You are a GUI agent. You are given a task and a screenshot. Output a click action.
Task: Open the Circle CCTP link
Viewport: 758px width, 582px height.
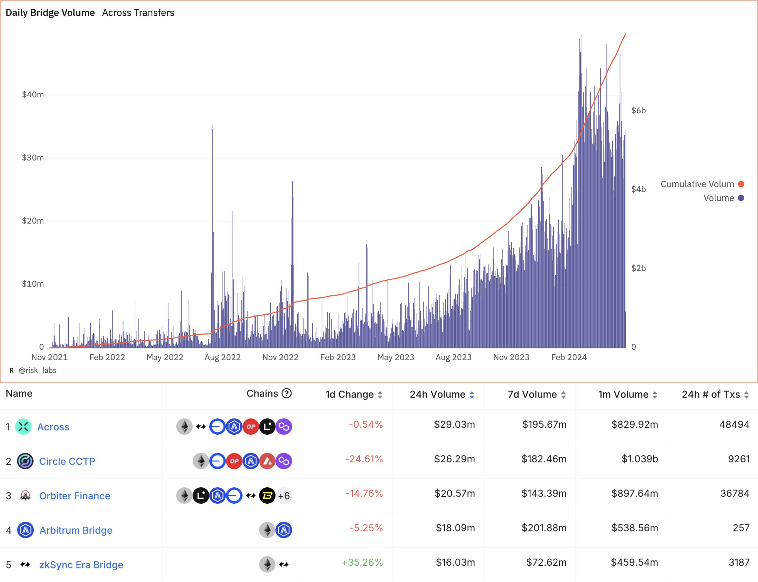pos(67,461)
